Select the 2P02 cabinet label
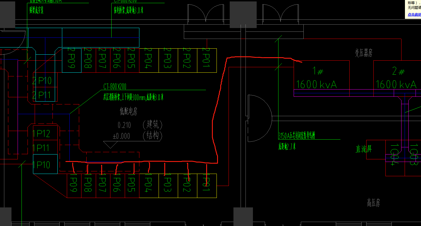This screenshot has height=226, width=421. point(187,58)
